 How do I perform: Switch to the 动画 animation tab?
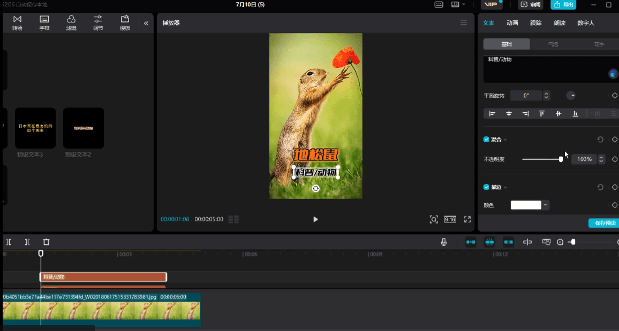(512, 23)
